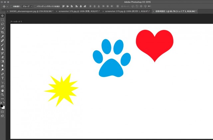Select the Eyedropper tool
The width and height of the screenshot is (213, 140).
pyautogui.click(x=2, y=36)
